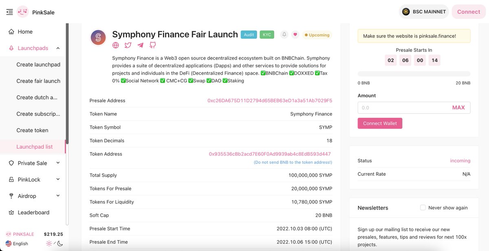The image size is (489, 251).
Task: Click the Launchpads rocket icon
Action: tap(11, 48)
